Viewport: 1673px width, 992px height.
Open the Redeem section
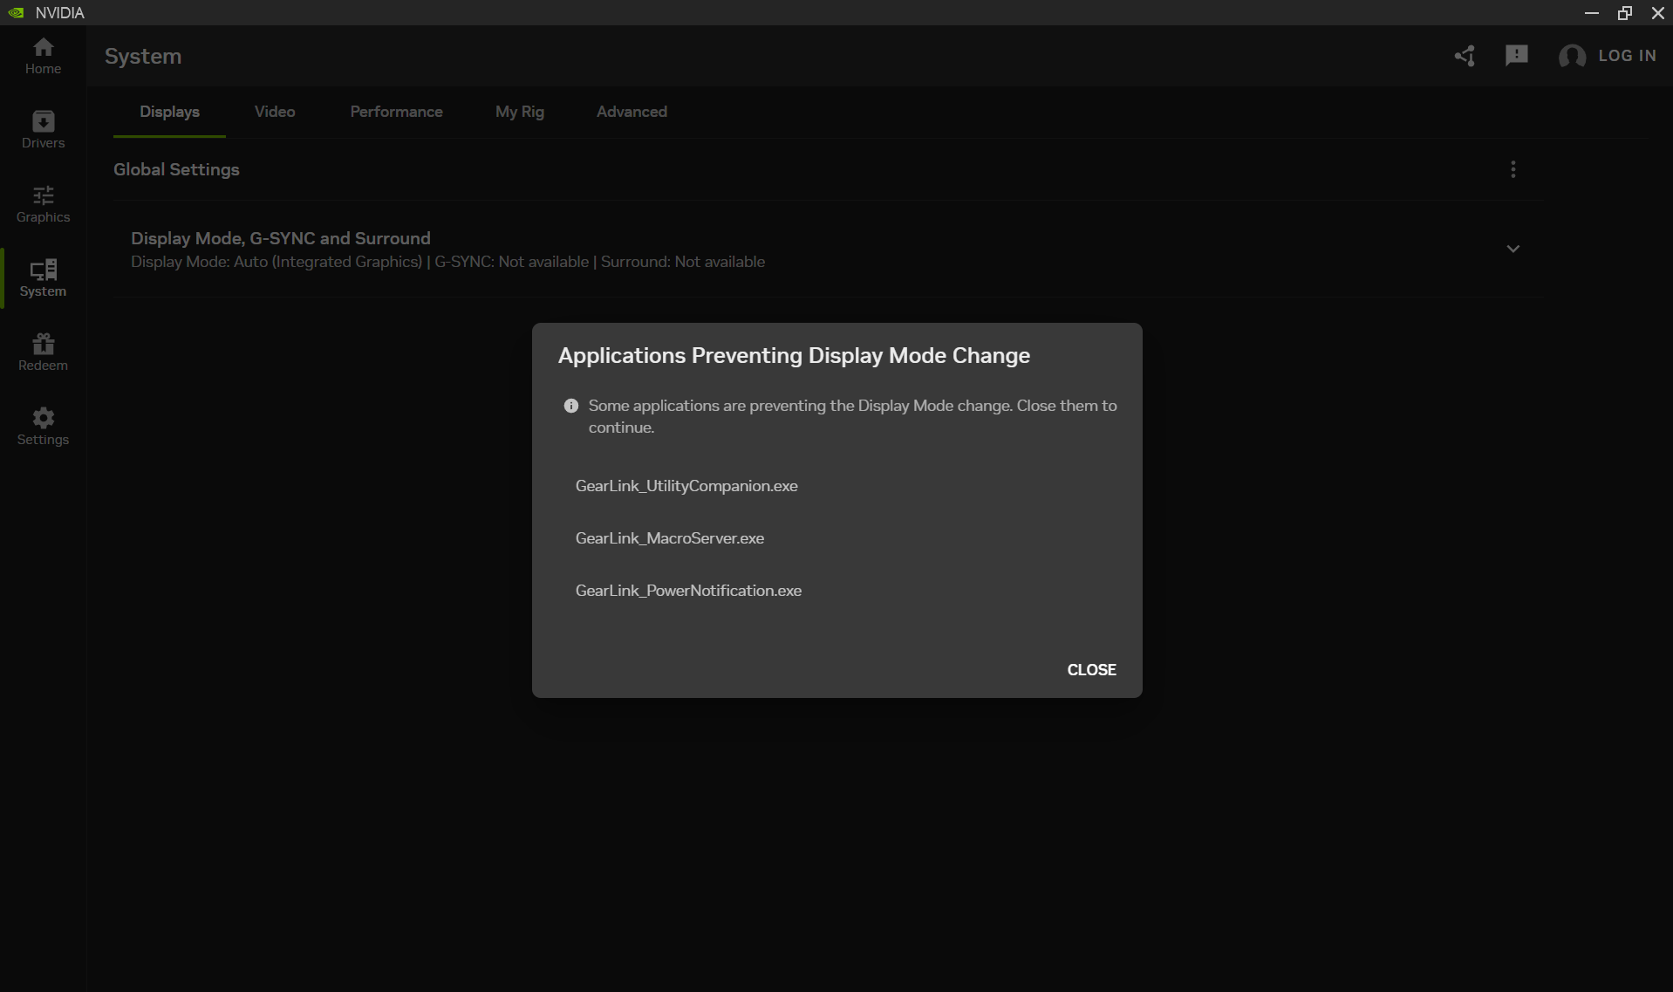coord(43,352)
